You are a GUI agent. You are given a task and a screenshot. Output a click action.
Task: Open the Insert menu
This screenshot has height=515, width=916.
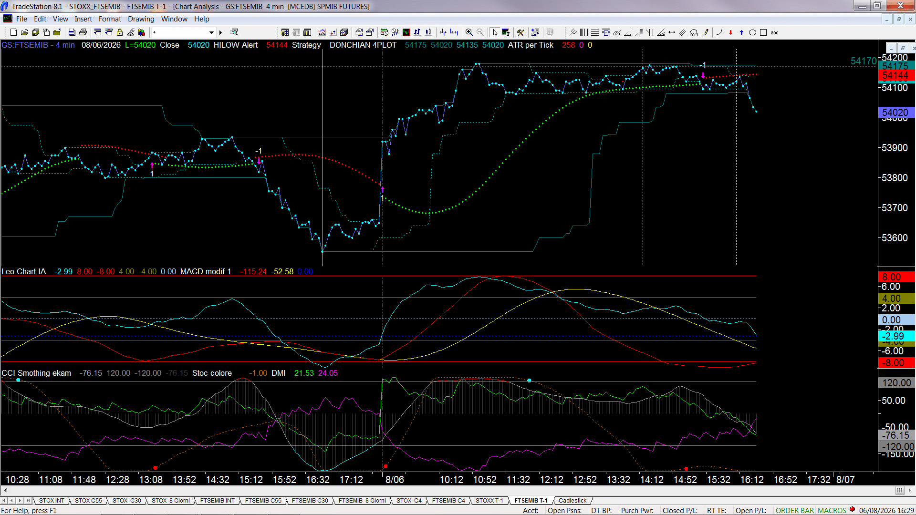(83, 19)
